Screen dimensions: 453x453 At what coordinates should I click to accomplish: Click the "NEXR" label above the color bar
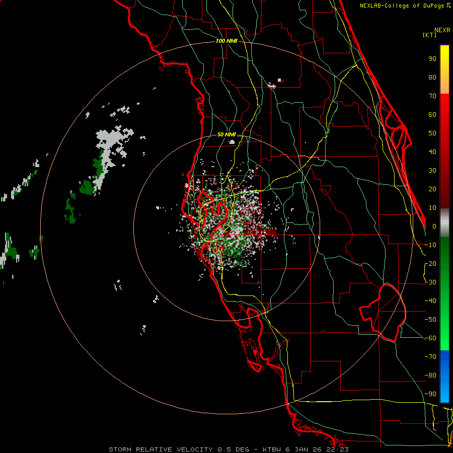pos(442,30)
